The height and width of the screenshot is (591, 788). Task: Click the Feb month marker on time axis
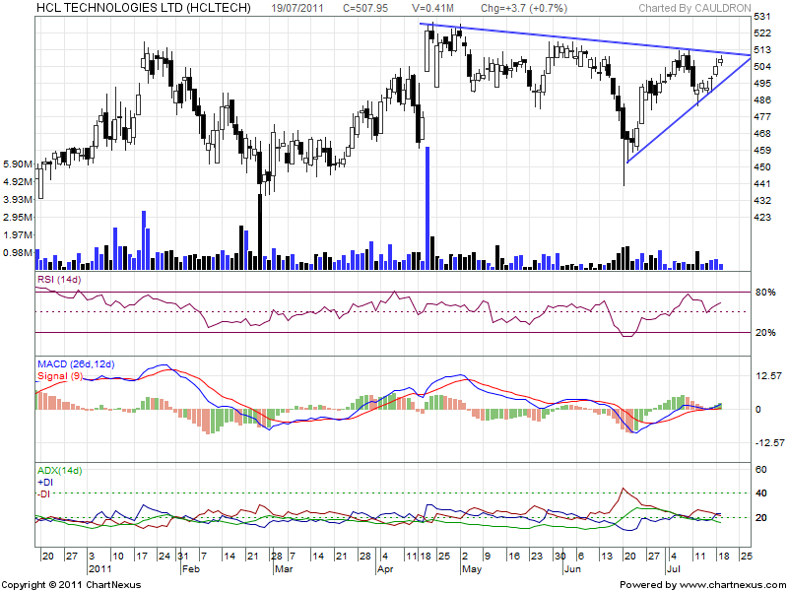(191, 569)
